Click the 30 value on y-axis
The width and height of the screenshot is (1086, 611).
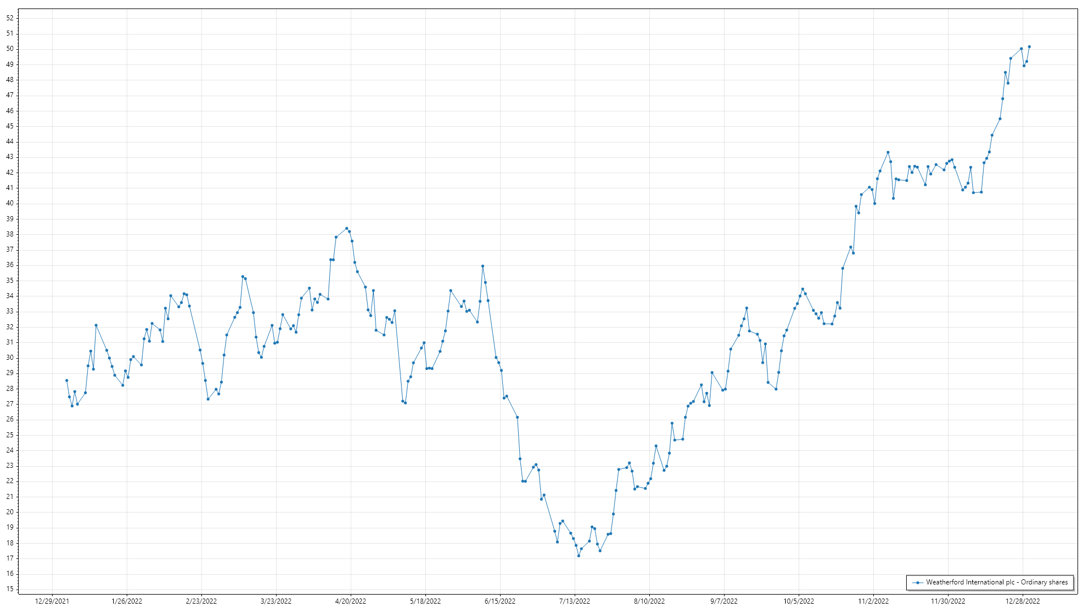coord(10,358)
